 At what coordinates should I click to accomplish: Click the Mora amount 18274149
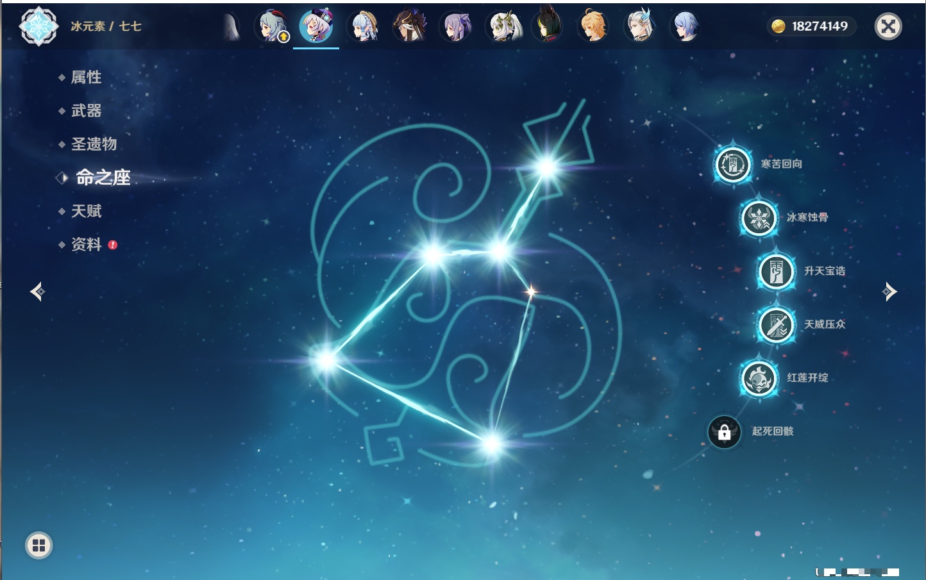click(x=820, y=26)
